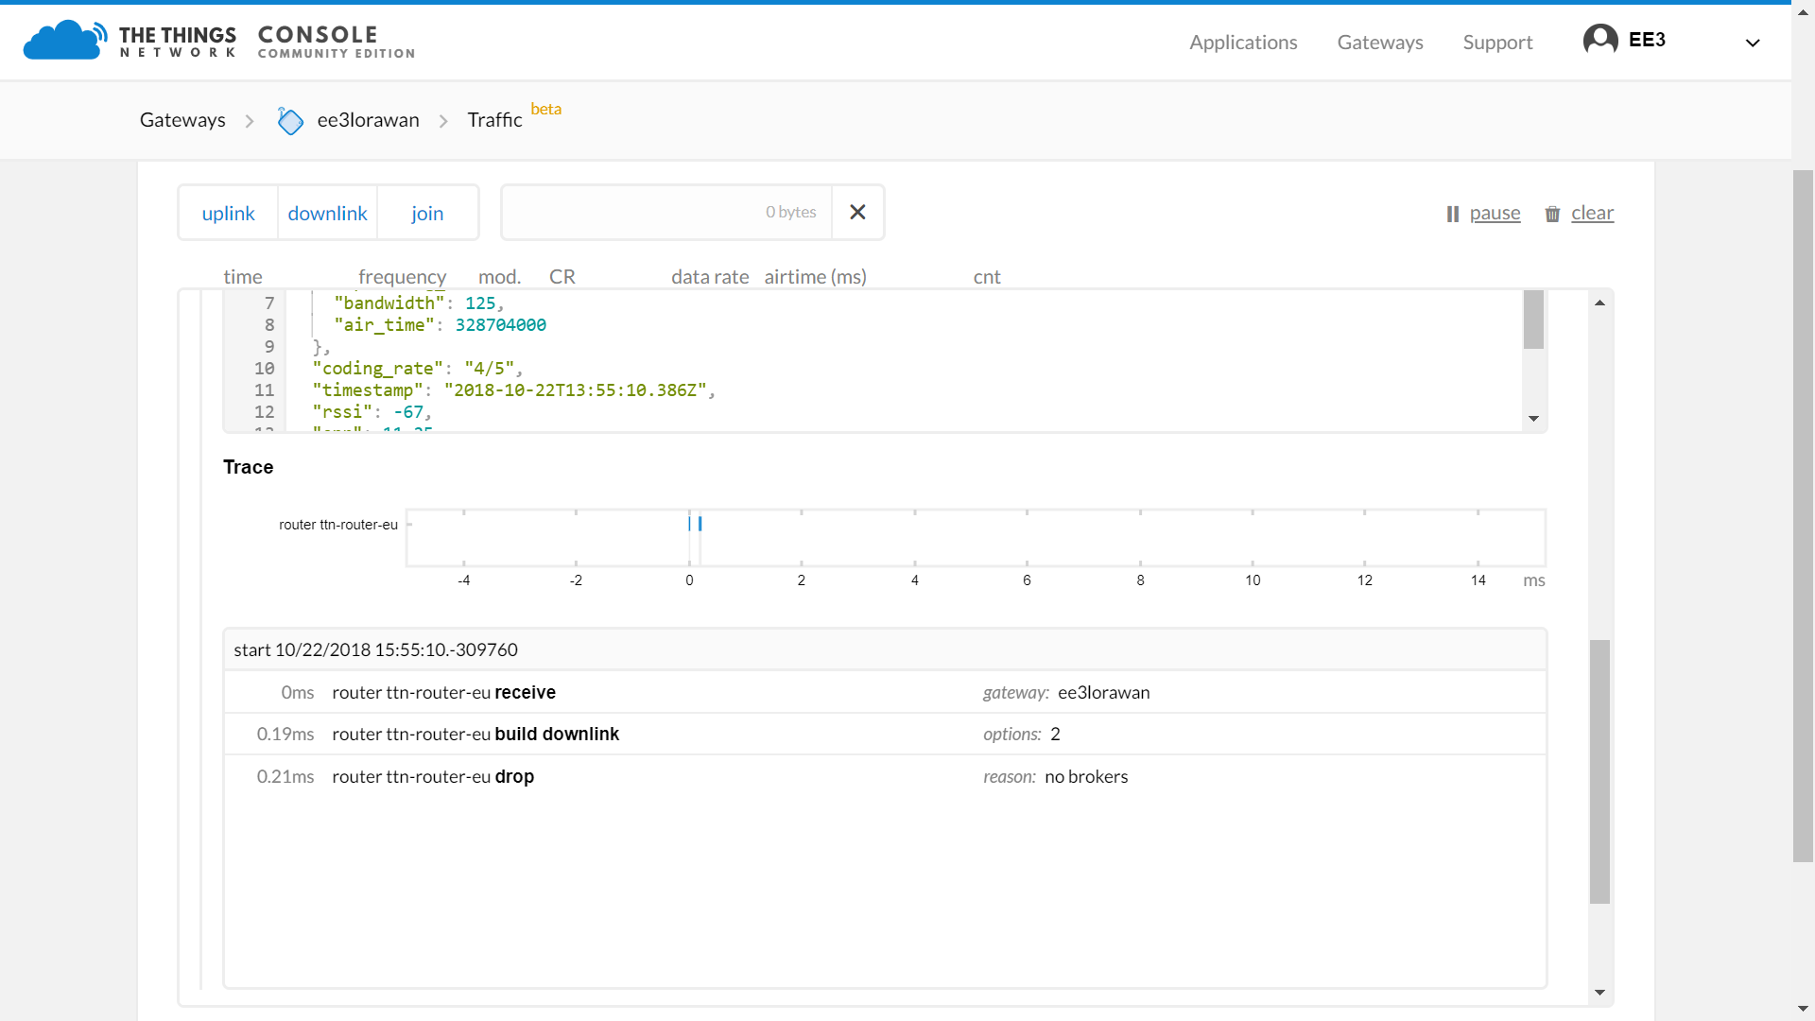The image size is (1815, 1021).
Task: Click breadcrumb chevron after Gateways
Action: [x=250, y=121]
